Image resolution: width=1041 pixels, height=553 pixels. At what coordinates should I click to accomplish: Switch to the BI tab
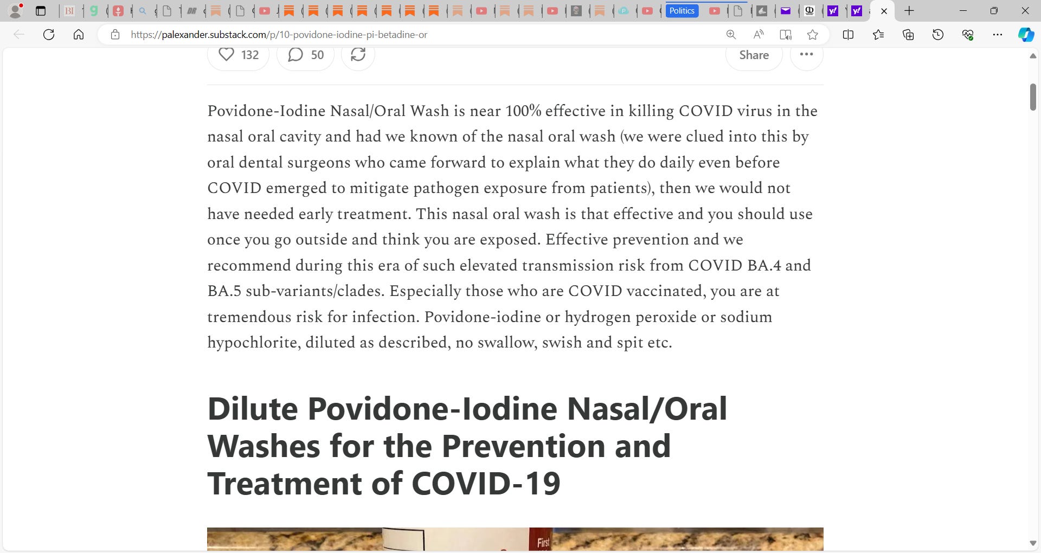point(69,11)
